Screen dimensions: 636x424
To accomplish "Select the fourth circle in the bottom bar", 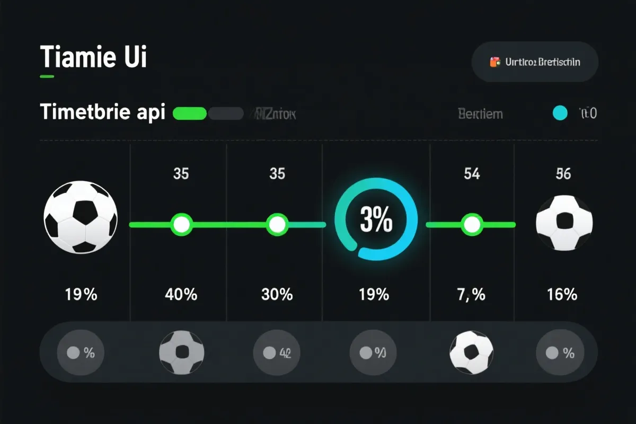I will tap(373, 352).
